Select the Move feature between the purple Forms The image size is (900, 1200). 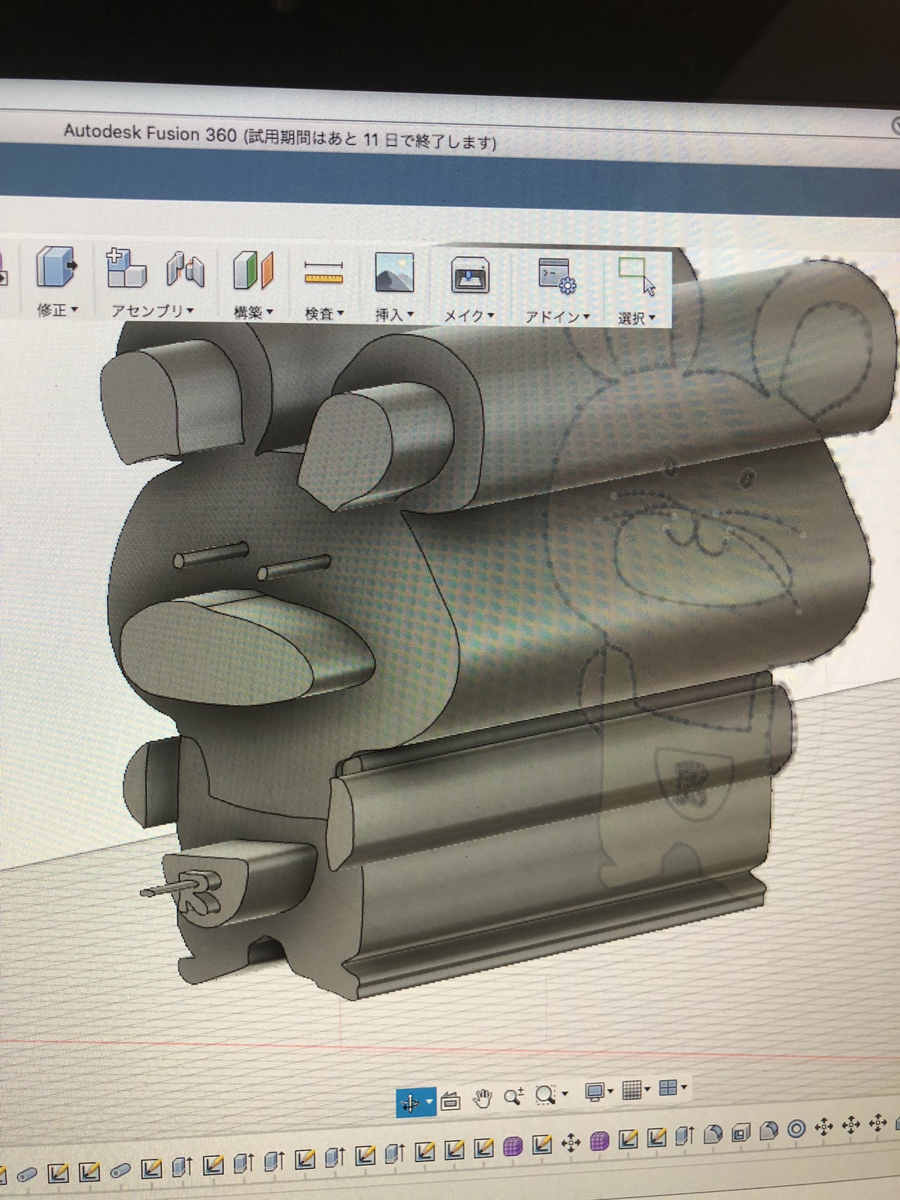pos(571,1142)
